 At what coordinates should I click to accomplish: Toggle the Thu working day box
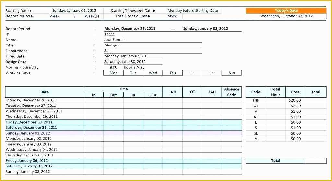tap(172, 73)
